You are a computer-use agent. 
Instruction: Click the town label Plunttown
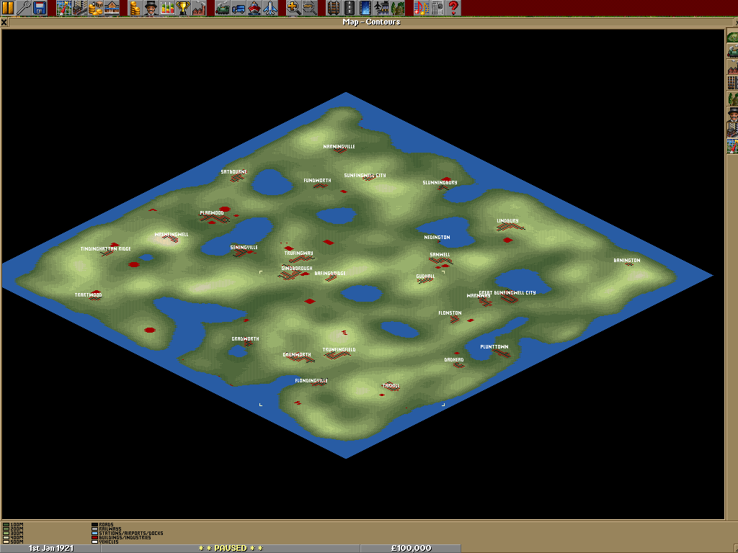tap(494, 347)
